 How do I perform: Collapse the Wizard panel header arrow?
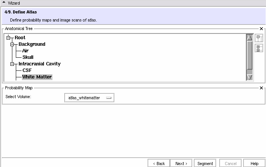tap(4, 3)
